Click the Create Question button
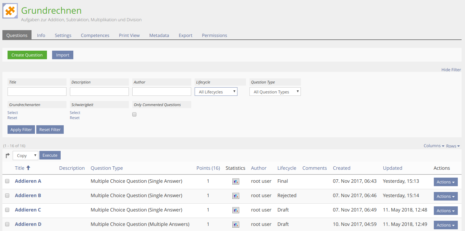The height and width of the screenshot is (231, 465). [27, 55]
